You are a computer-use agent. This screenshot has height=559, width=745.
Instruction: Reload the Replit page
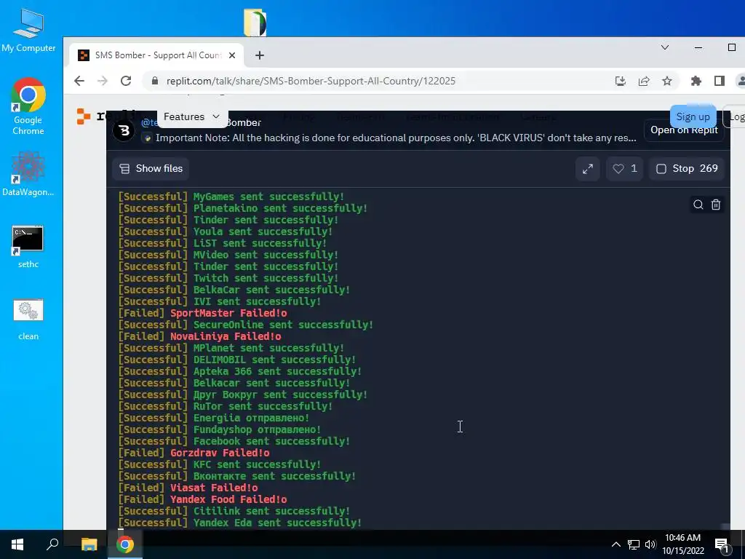click(126, 81)
